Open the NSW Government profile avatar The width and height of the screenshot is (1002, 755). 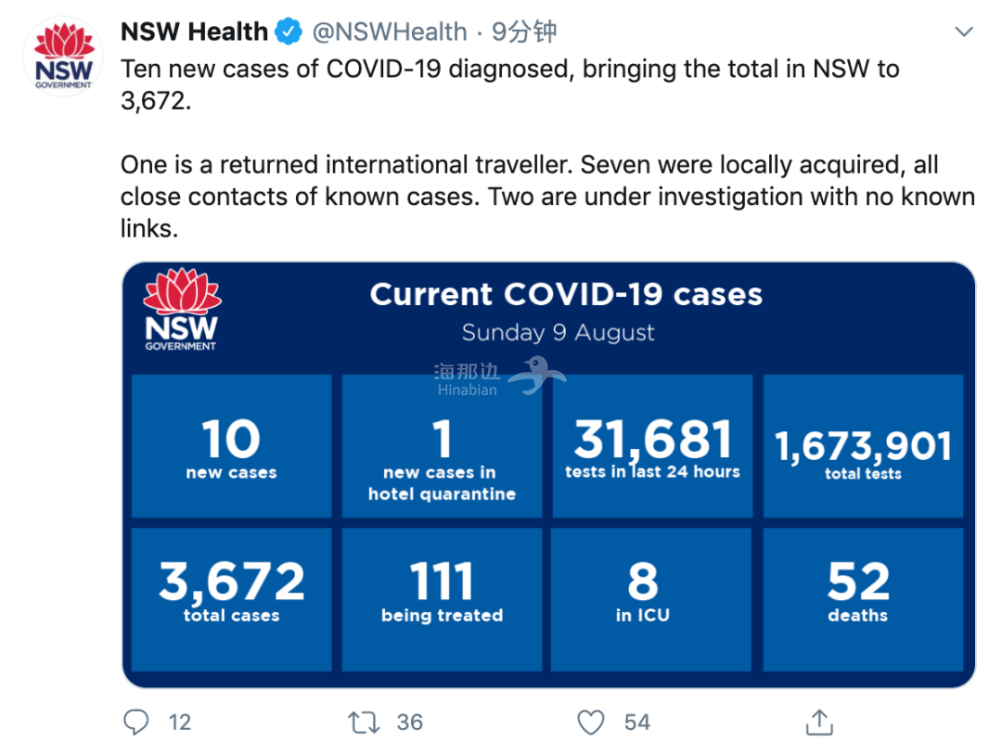click(63, 57)
